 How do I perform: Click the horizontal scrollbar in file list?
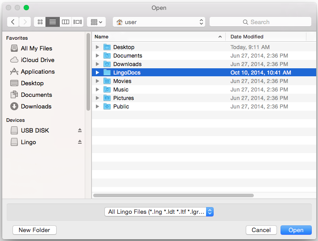[x=173, y=195]
